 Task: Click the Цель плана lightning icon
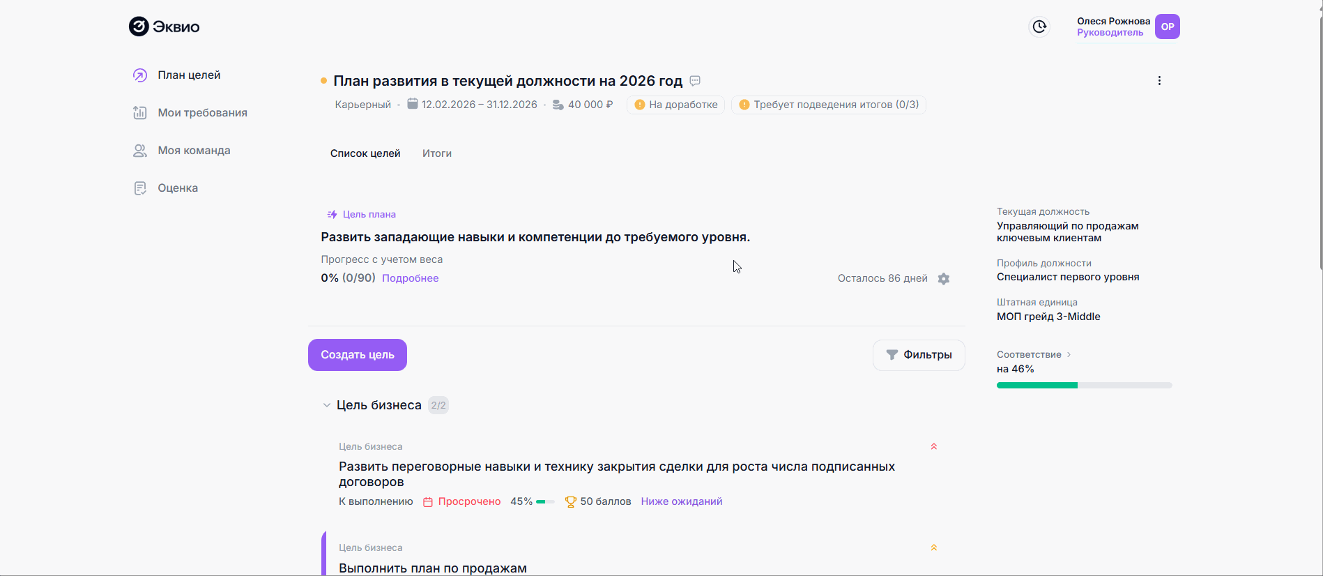click(x=332, y=214)
